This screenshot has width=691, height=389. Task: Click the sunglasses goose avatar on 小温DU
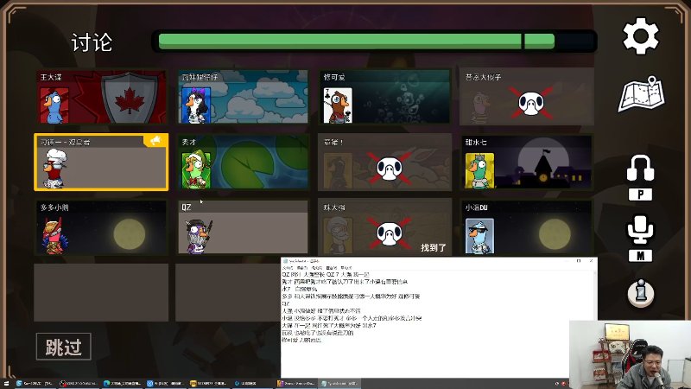pyautogui.click(x=479, y=236)
